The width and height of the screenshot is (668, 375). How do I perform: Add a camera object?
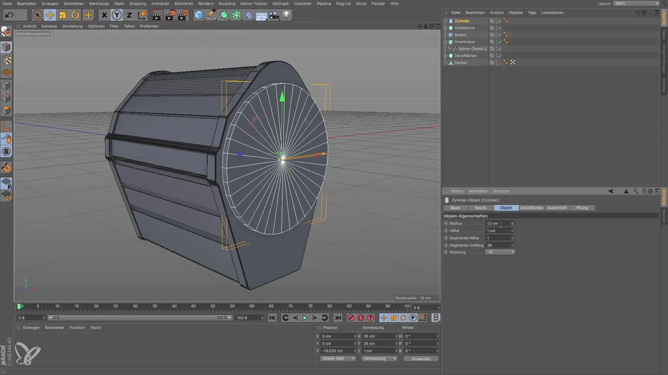tap(274, 15)
